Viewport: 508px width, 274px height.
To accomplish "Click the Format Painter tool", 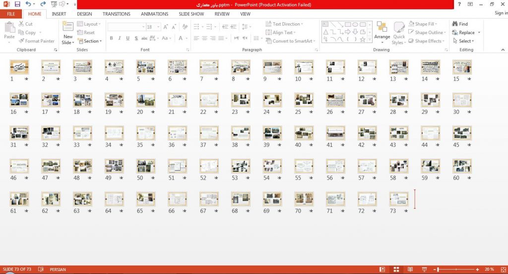I will 36,41.
